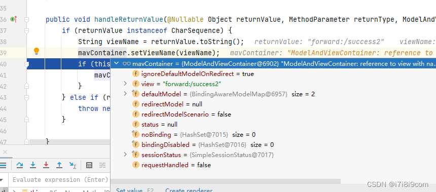Click setViewName in line 39
Viewport: 436px width, 192px height.
[153, 53]
